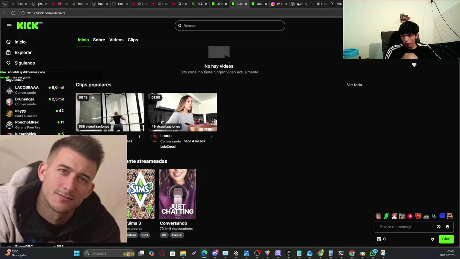Close the Lula browser tab
Viewport: 460px width, 259px height.
[x=246, y=4]
